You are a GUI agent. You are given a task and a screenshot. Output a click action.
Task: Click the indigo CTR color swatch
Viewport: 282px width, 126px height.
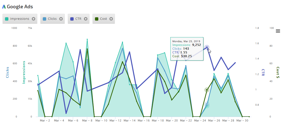click(x=72, y=19)
